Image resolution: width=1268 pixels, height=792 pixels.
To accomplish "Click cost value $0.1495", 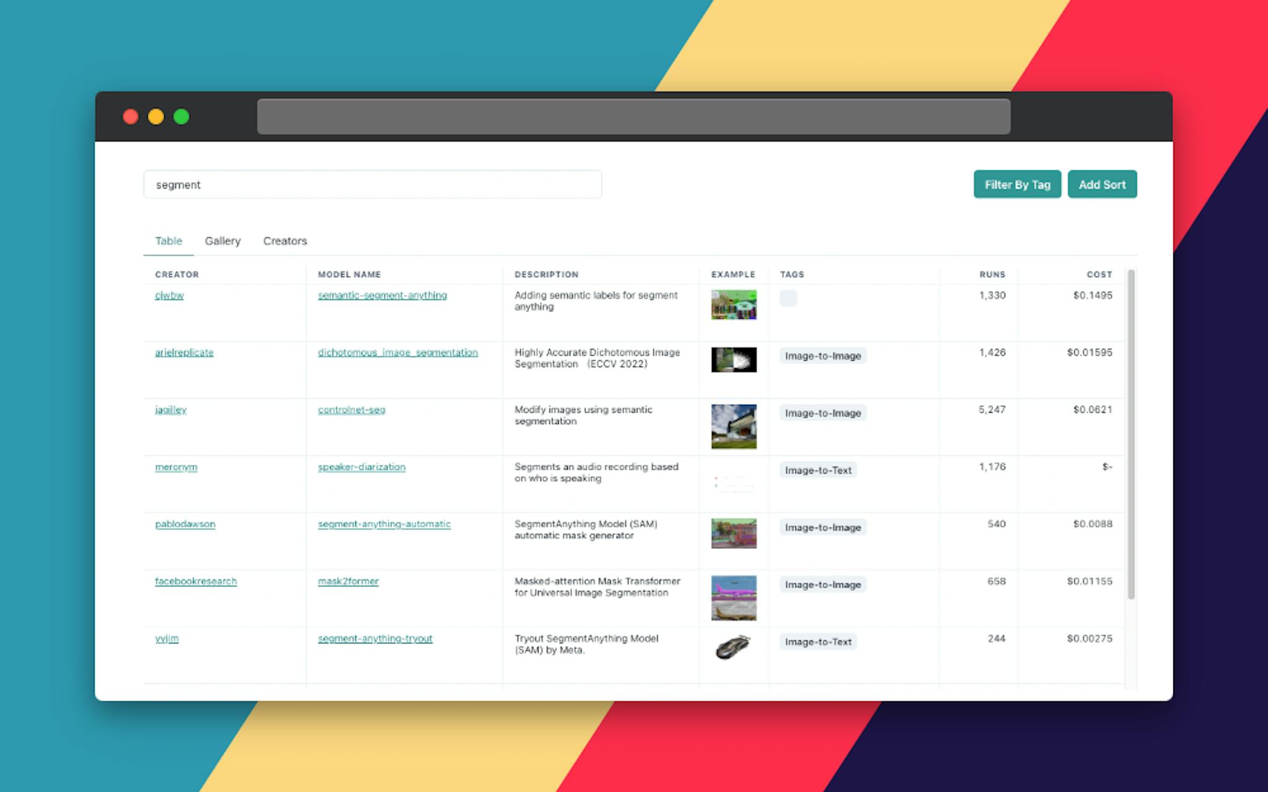I will (1093, 295).
